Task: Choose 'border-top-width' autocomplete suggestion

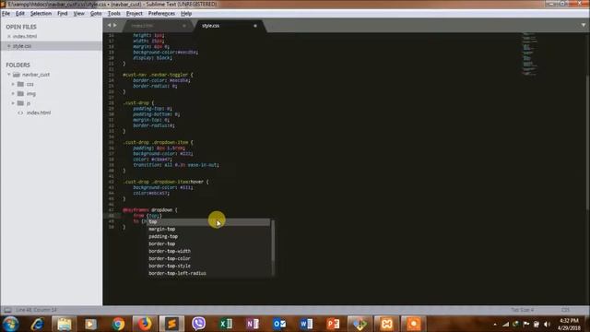Action: [x=208, y=251]
